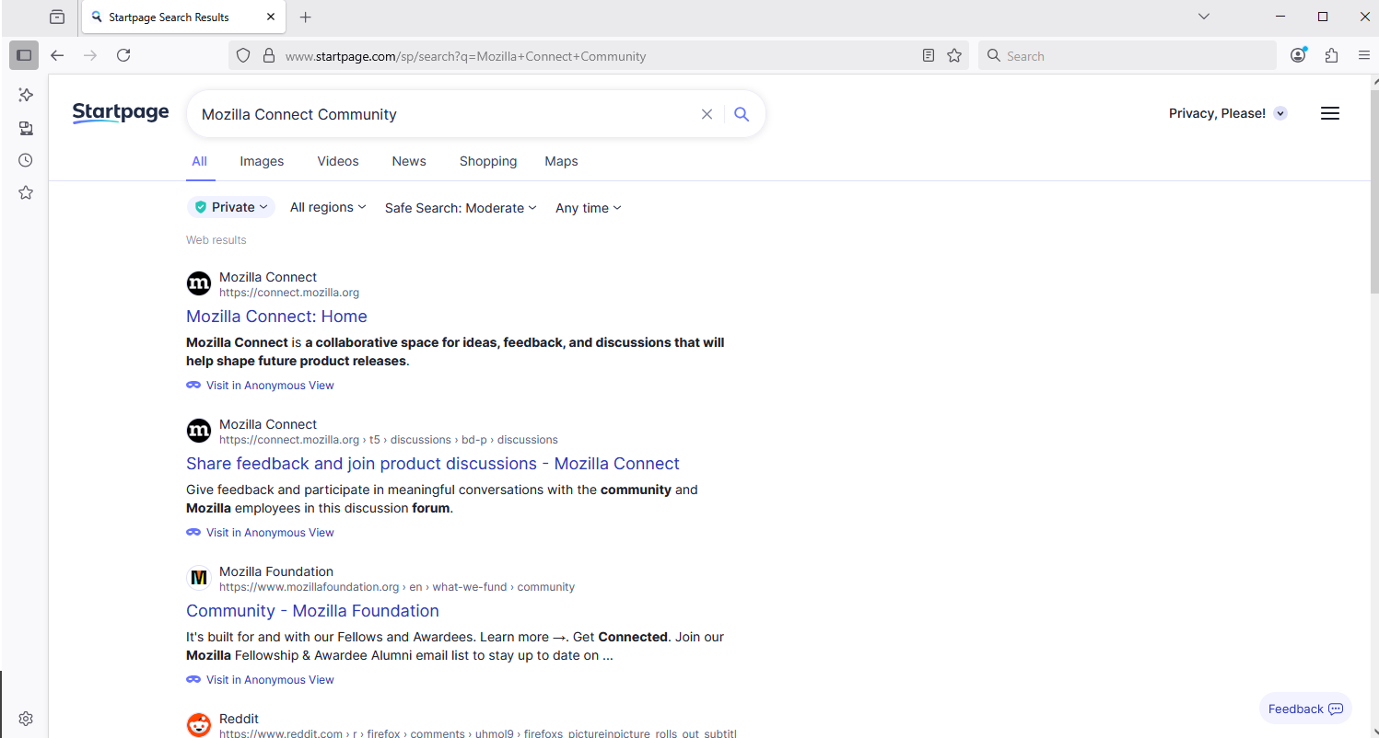Open History from the sidebar clock icon
1379x738 pixels.
click(x=26, y=160)
